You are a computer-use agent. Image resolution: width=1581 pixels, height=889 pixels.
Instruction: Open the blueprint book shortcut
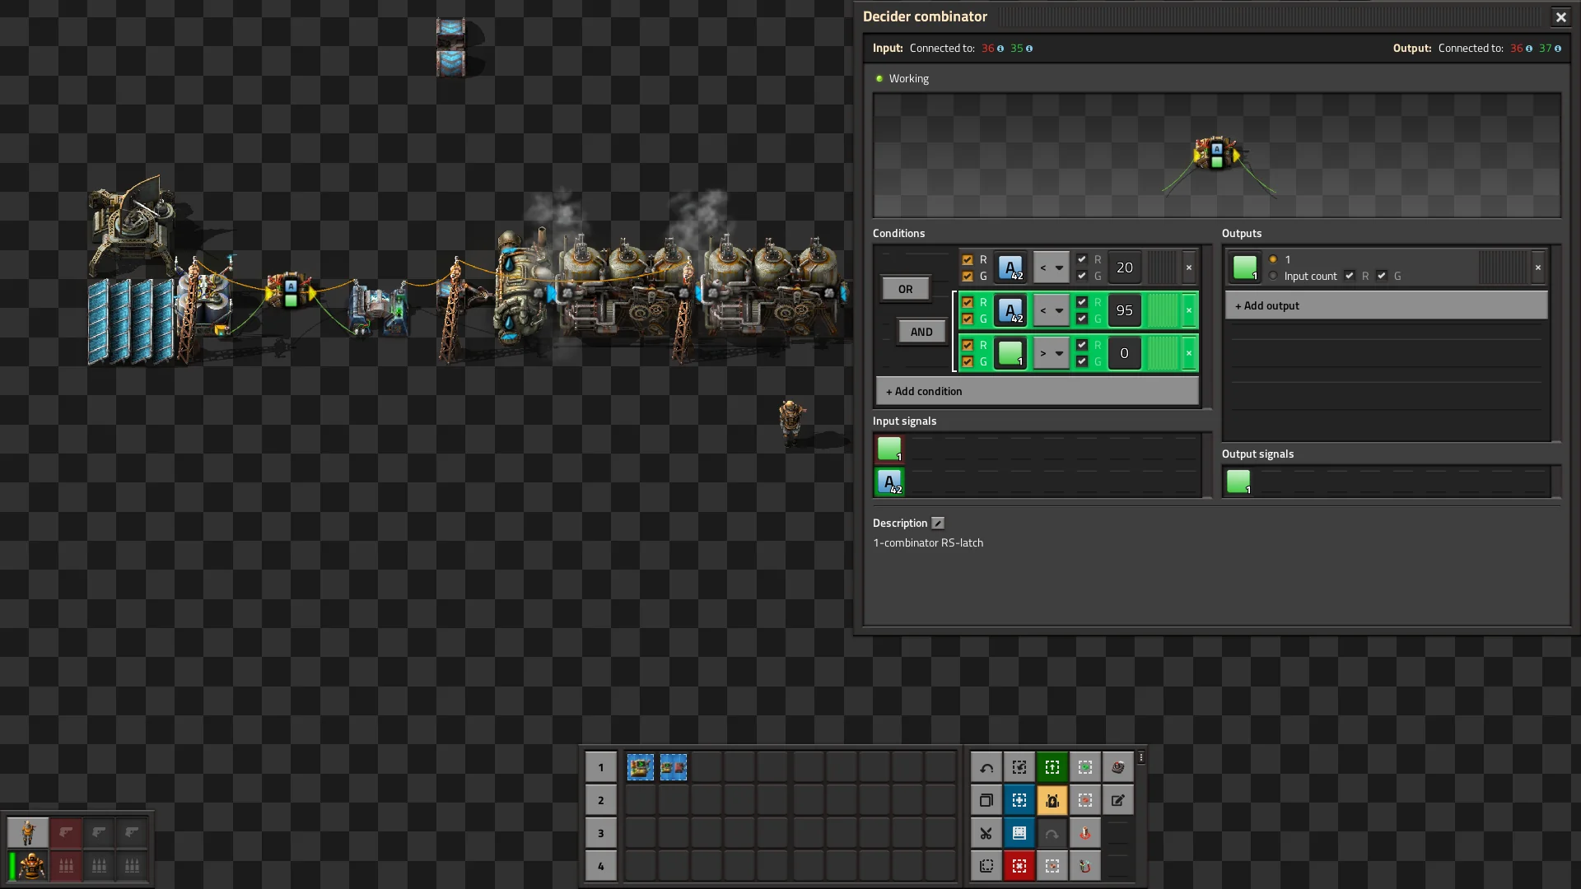[x=1019, y=833]
